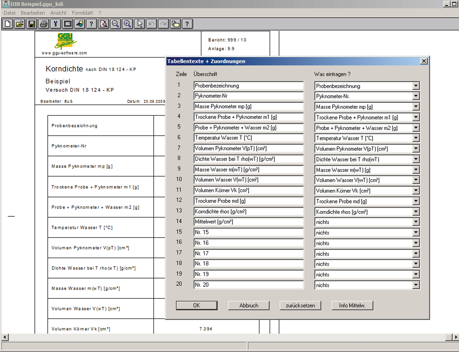
Task: Click the row 2 Pyknometer-Nr heading field
Action: pyautogui.click(x=249, y=96)
